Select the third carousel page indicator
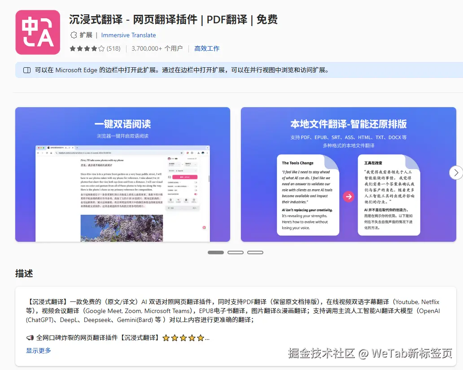Viewport: 463px width, 370px height. [x=255, y=252]
